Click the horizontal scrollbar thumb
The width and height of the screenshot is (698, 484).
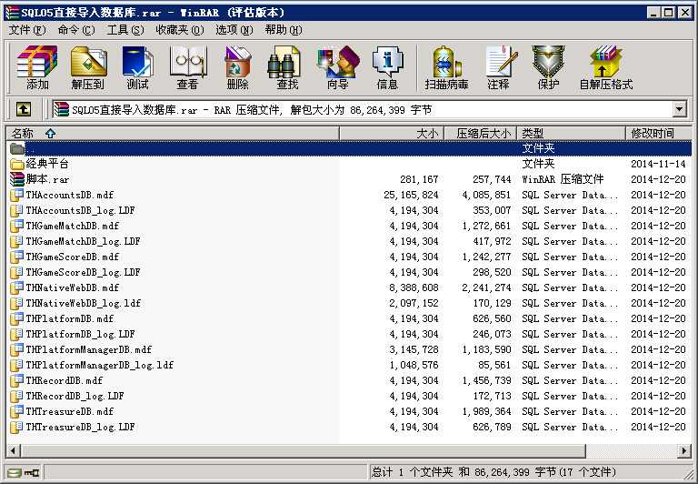coord(304,451)
